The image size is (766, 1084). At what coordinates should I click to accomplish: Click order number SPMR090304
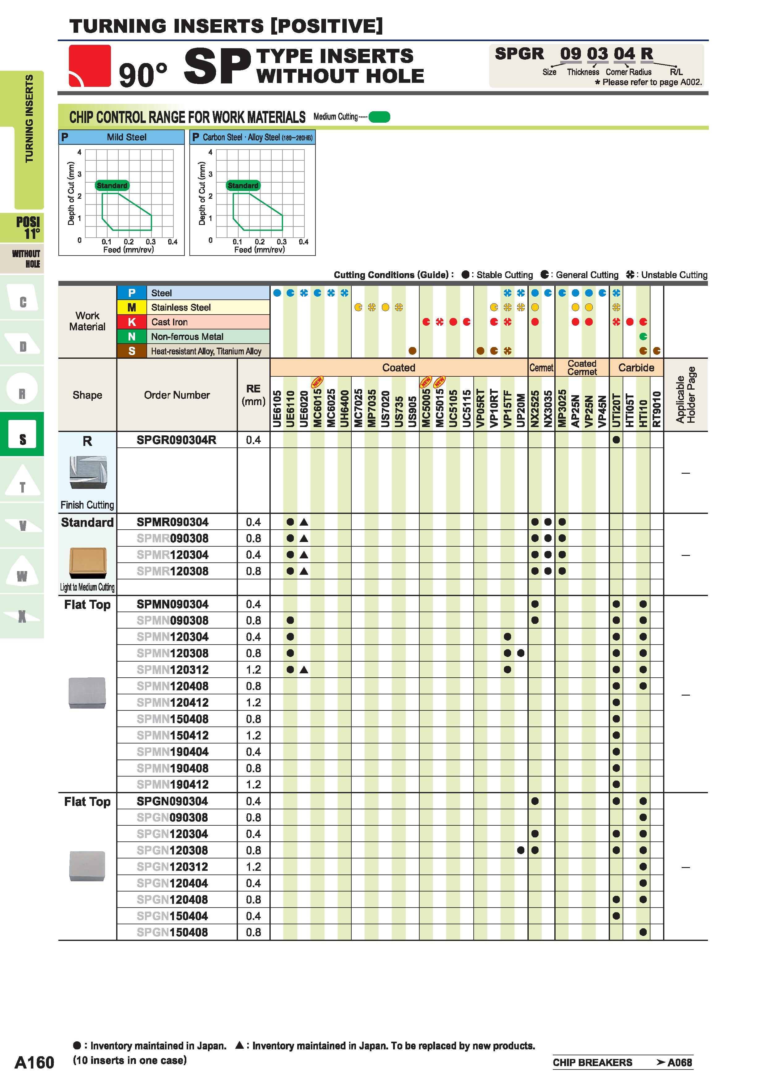(x=172, y=522)
